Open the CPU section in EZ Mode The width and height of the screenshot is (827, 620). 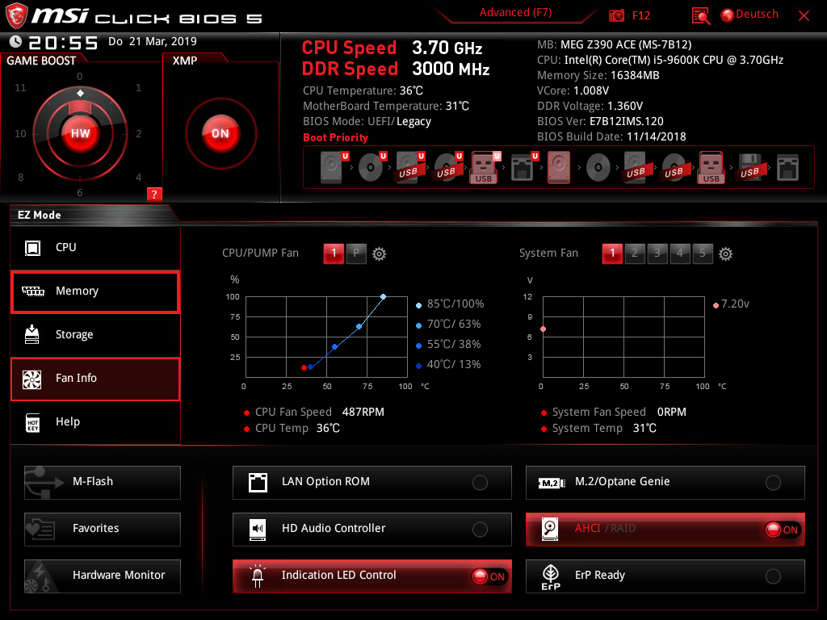click(x=95, y=248)
